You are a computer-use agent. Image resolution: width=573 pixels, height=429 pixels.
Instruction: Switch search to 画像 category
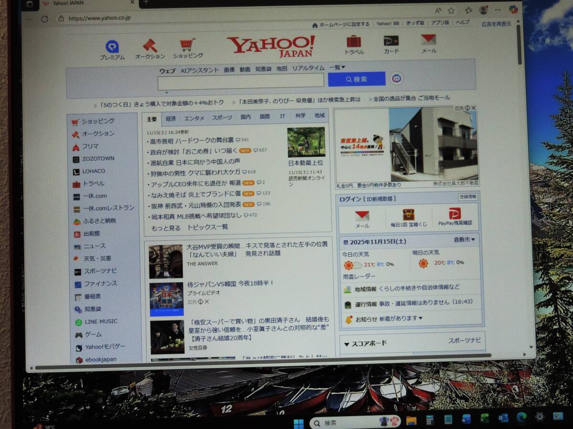click(x=229, y=70)
